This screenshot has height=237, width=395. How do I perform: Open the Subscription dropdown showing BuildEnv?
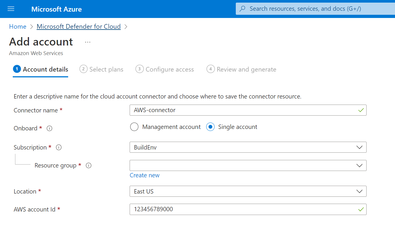pyautogui.click(x=248, y=147)
